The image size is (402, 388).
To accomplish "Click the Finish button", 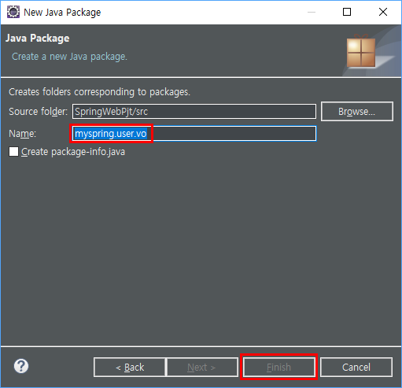I will [x=278, y=367].
